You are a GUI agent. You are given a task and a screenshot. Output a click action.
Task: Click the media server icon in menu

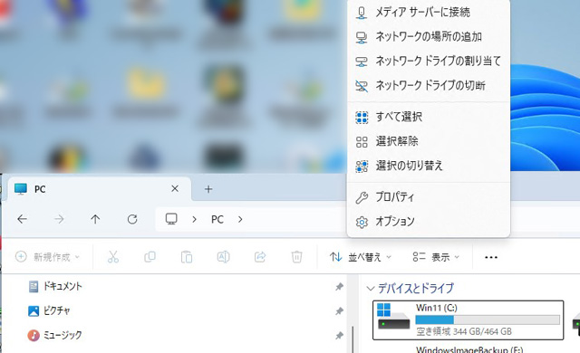tap(362, 13)
